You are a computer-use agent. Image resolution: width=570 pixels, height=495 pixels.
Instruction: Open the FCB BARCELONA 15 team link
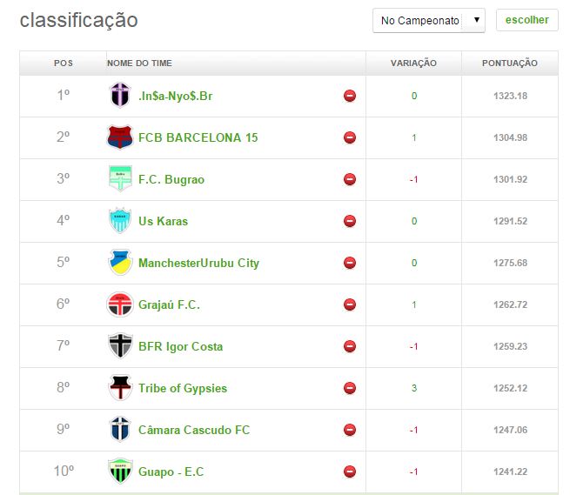click(x=198, y=137)
